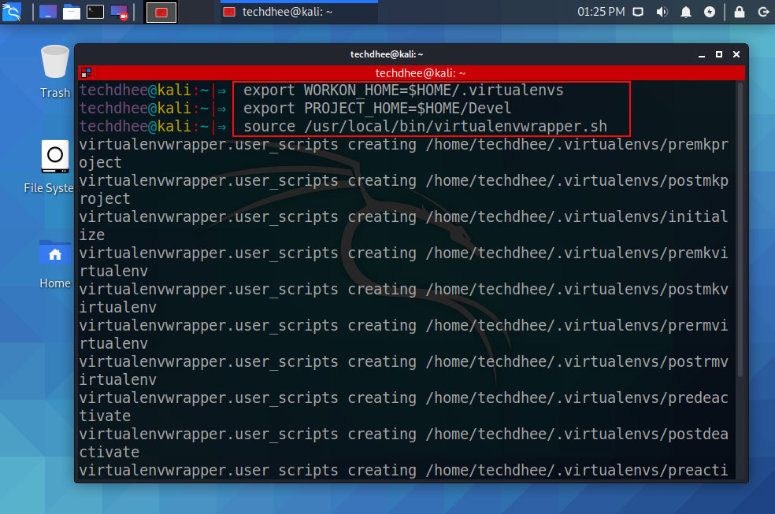The image size is (775, 514).
Task: Switch to techdhee@kali taskbar window button
Action: (299, 12)
